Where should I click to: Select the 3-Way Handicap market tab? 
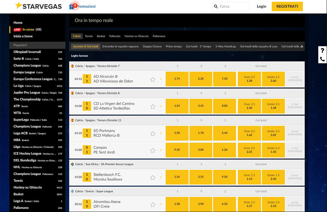tap(225, 46)
